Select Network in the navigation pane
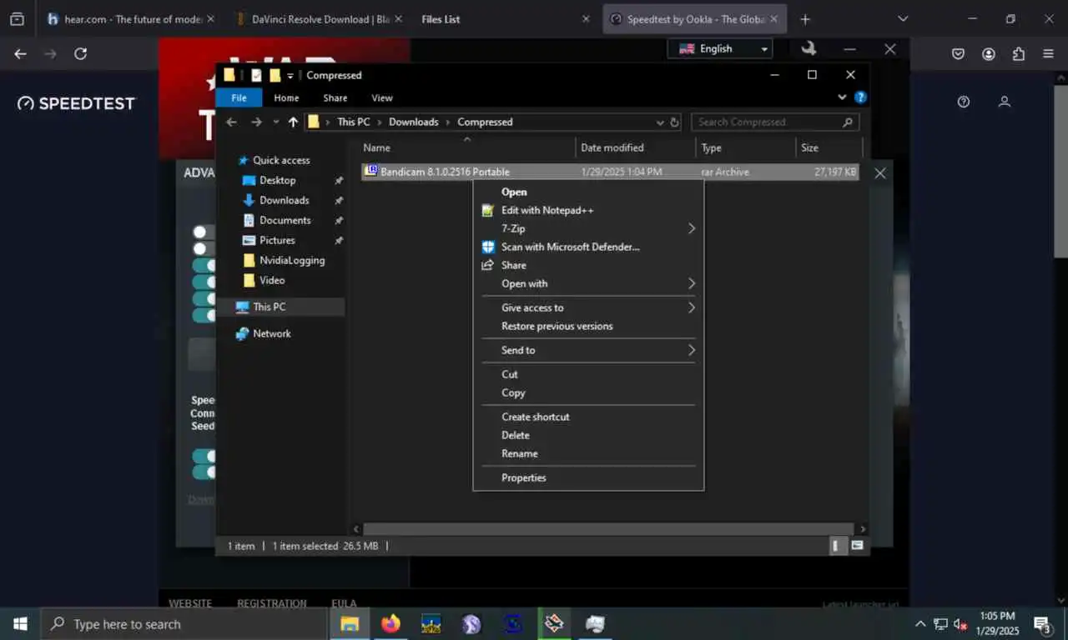 click(272, 333)
